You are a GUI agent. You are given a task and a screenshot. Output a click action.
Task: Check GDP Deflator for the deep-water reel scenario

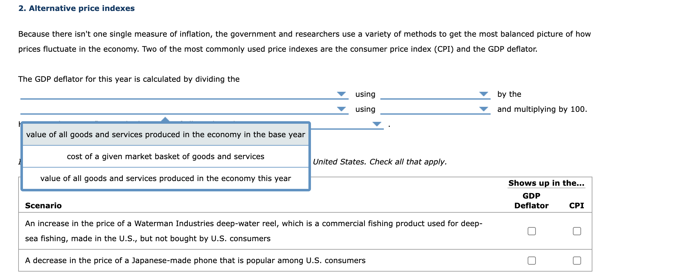(531, 231)
